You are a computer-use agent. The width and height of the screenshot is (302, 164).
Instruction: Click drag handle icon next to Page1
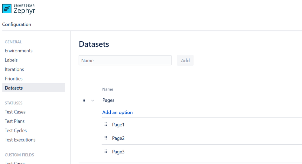pyautogui.click(x=106, y=124)
